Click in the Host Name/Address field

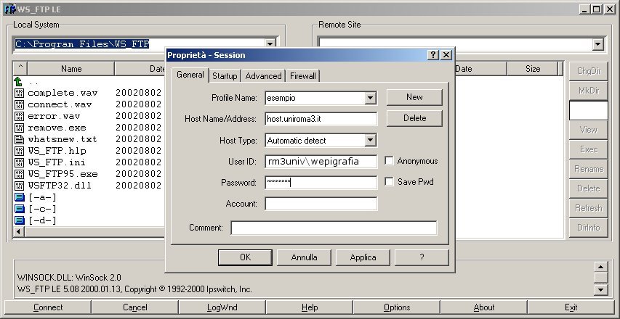(321, 119)
